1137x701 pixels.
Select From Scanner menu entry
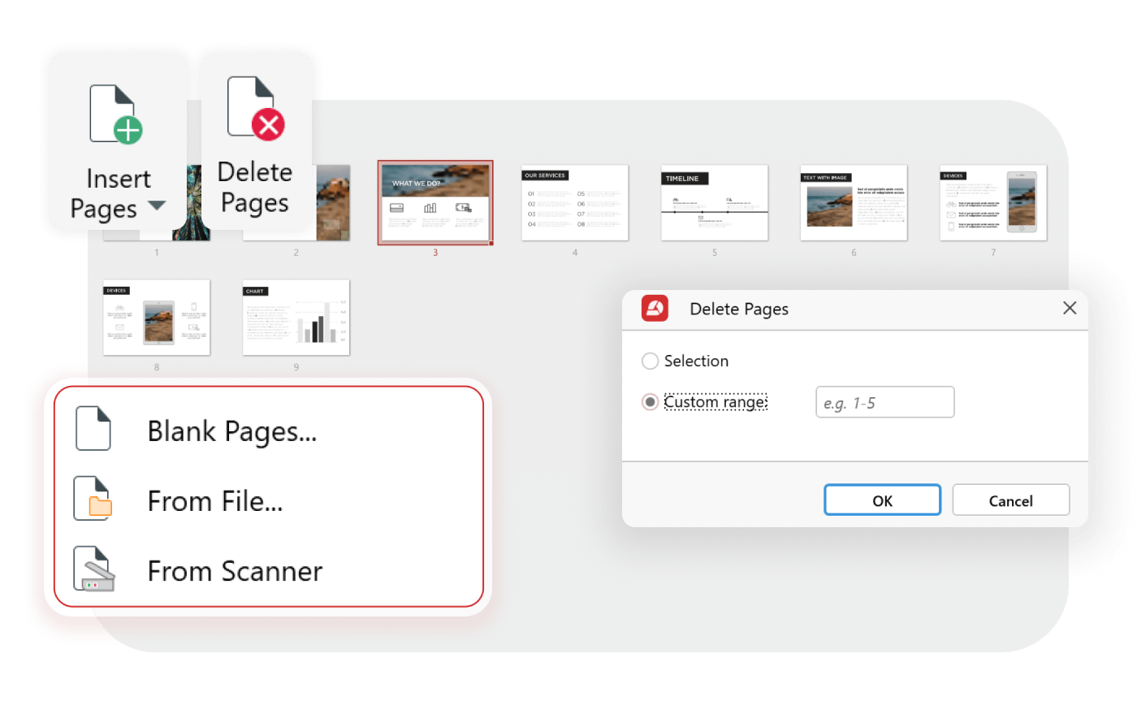(x=235, y=571)
